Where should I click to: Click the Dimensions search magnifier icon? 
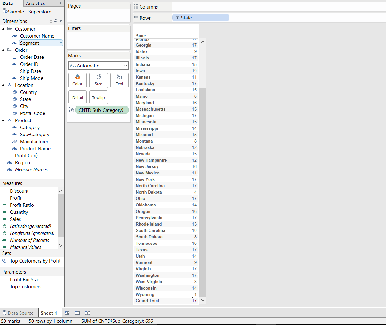(x=56, y=21)
